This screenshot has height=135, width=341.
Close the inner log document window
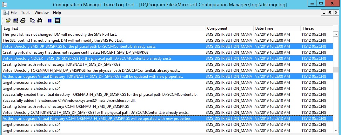336,13
